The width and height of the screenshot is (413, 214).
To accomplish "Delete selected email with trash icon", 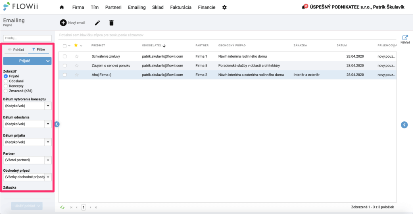I will point(111,23).
